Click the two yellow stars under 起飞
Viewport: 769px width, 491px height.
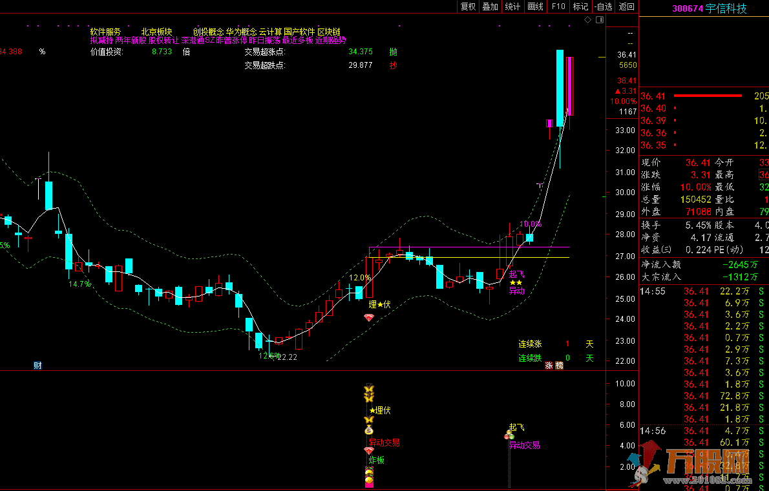(x=516, y=282)
